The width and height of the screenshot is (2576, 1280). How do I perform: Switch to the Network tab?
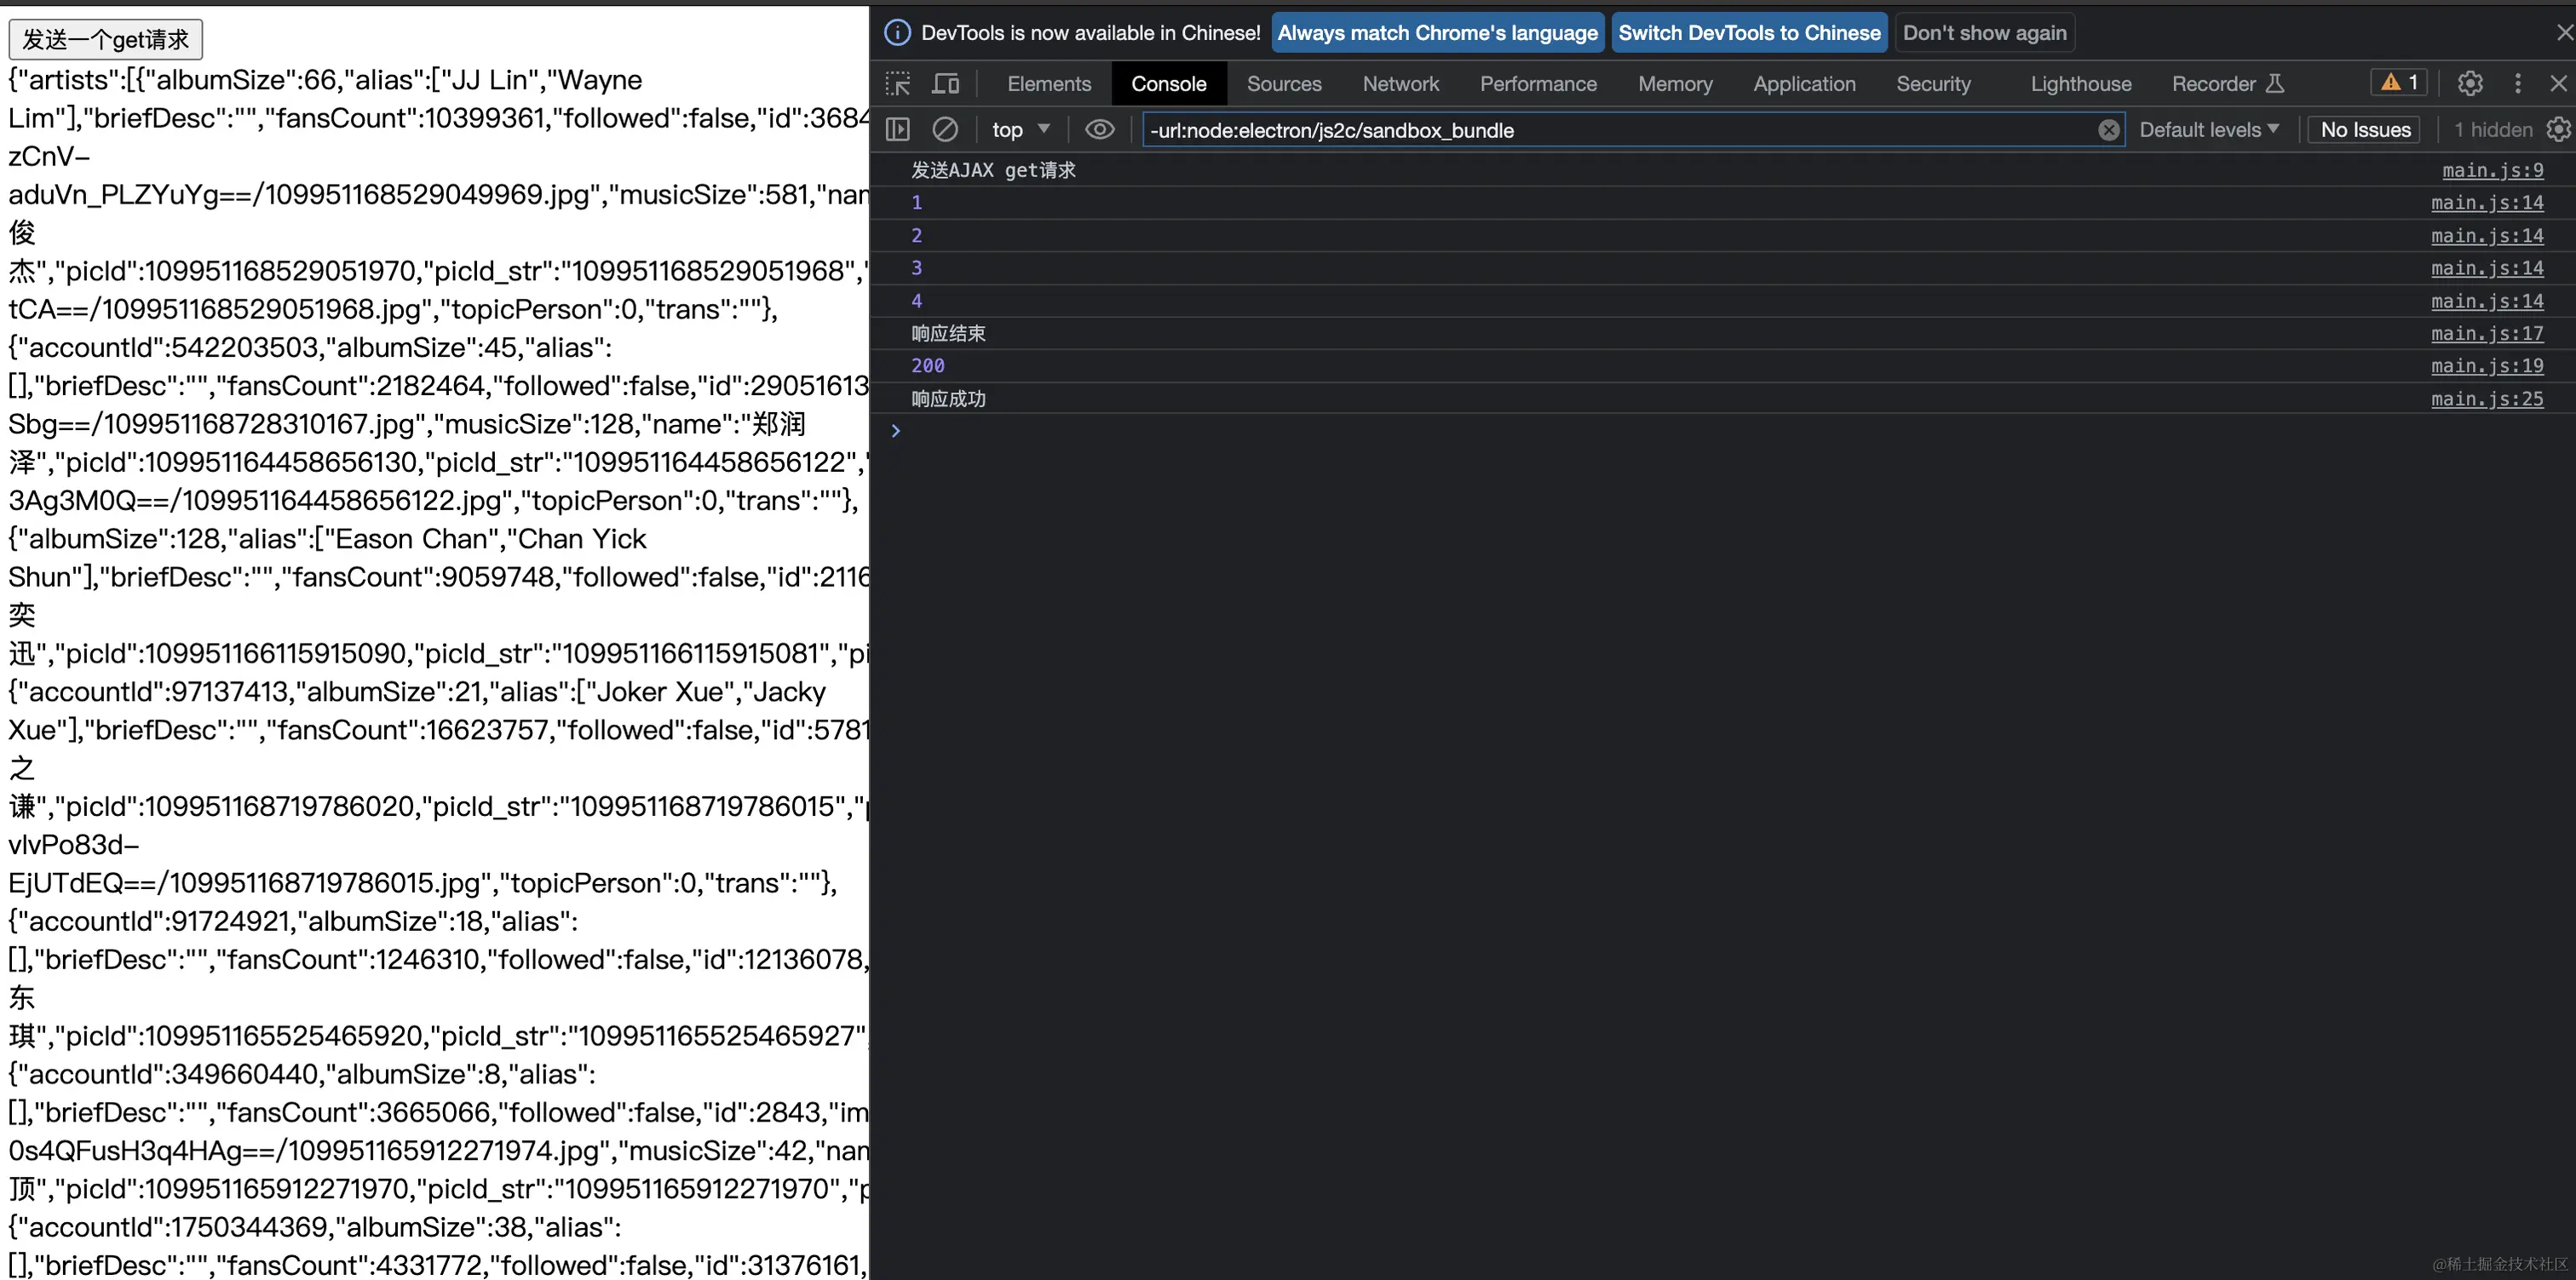[1400, 84]
